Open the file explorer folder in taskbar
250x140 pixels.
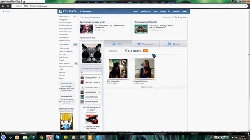pyautogui.click(x=25, y=137)
